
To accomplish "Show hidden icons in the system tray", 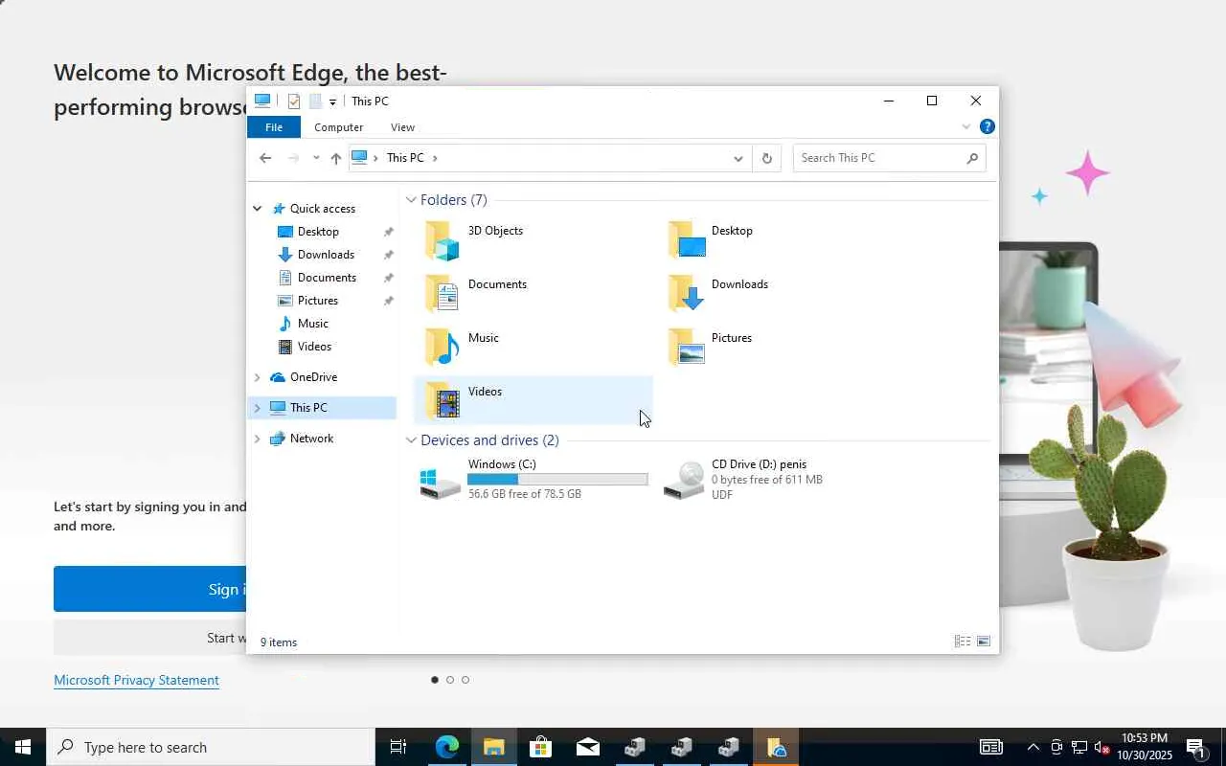I will [x=1033, y=747].
